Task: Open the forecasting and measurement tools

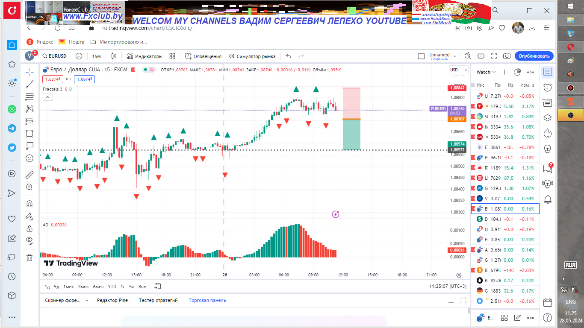Action: click(x=29, y=121)
